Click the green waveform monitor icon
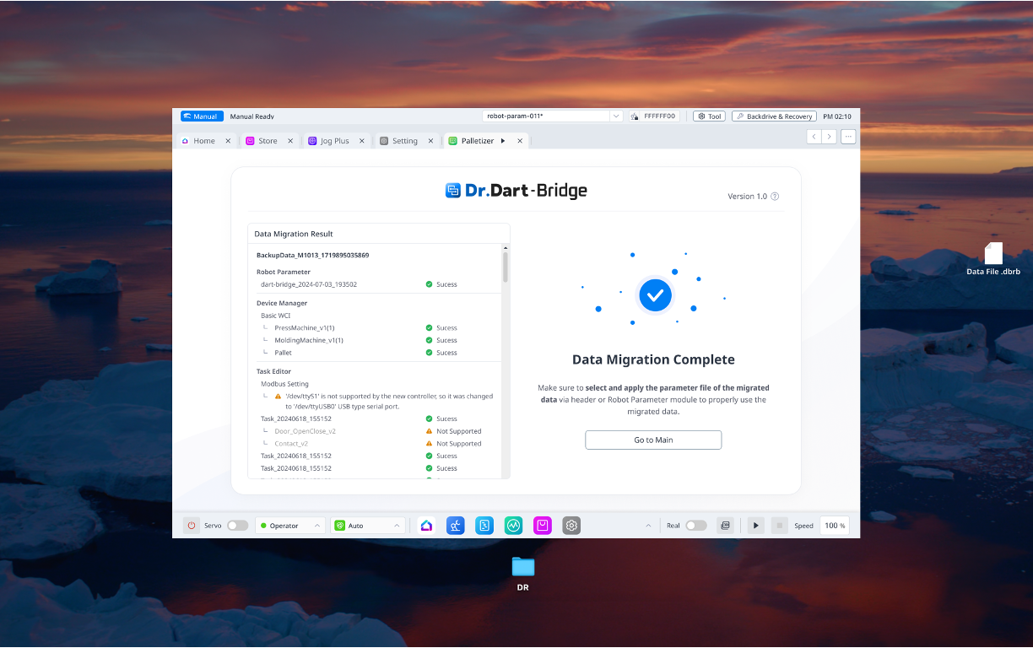The height and width of the screenshot is (648, 1033). pyautogui.click(x=513, y=526)
